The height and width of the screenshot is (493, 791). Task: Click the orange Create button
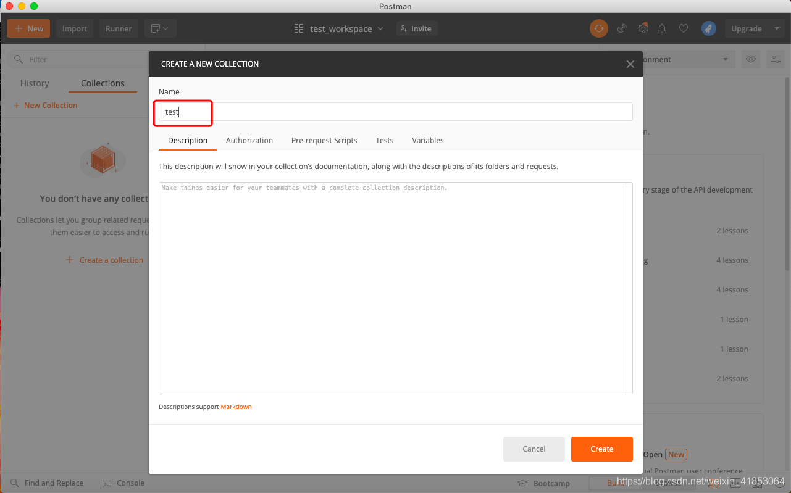(x=602, y=449)
